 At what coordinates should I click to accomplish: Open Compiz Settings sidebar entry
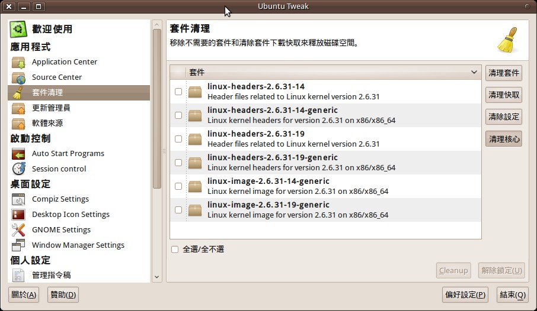[x=79, y=199]
